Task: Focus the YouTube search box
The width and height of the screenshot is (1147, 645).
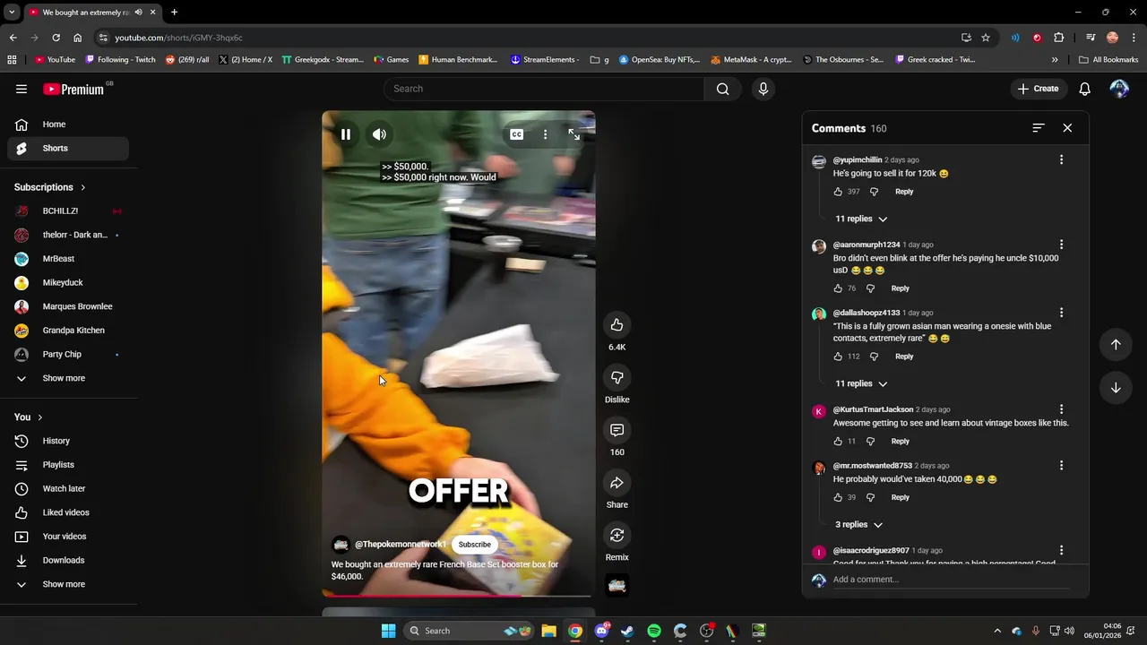Action: pos(544,89)
